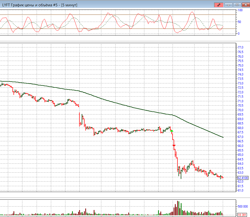This screenshot has height=217, width=250.
Task: Click the 61,0 label on price axis
Action: coord(241,190)
